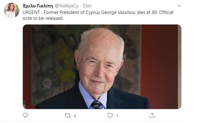Open the @YoilitysCy handle link

pos(67,6)
